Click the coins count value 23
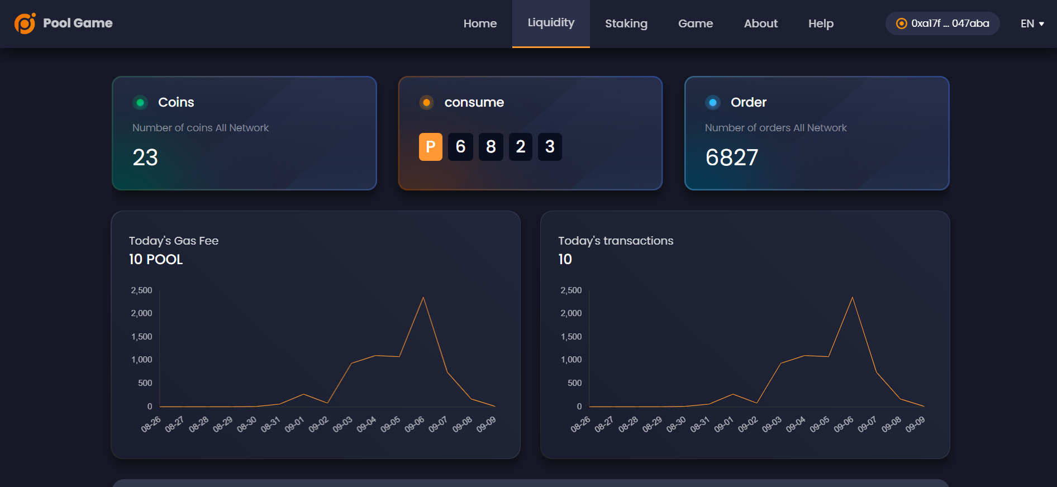The height and width of the screenshot is (487, 1057). (x=145, y=157)
